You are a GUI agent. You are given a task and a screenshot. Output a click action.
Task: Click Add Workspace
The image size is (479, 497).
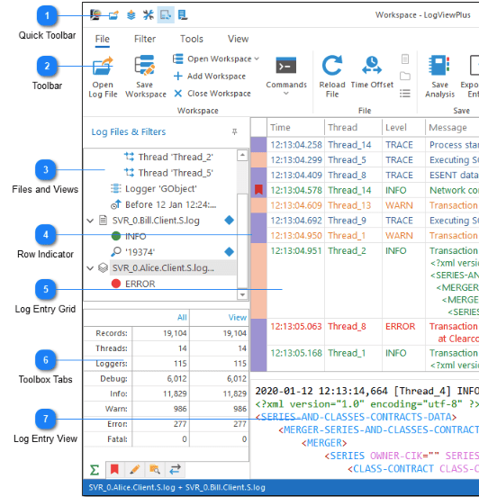pyautogui.click(x=210, y=76)
